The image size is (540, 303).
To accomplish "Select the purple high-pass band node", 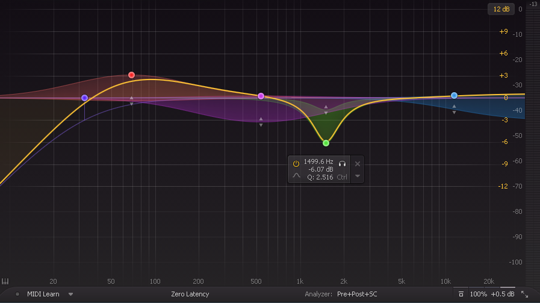I will click(84, 98).
